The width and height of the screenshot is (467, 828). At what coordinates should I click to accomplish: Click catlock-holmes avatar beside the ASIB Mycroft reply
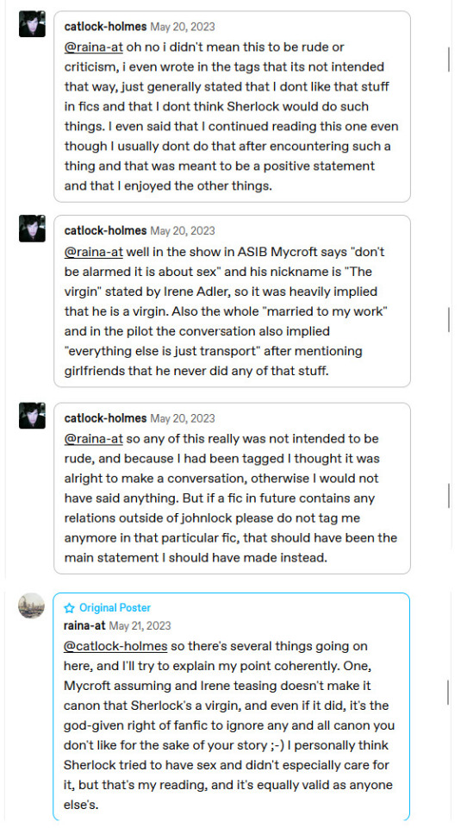pos(32,228)
